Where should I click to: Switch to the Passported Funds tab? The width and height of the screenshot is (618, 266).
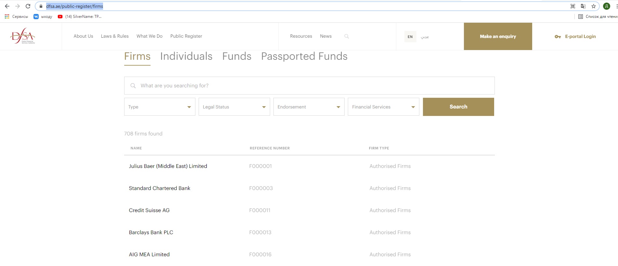coord(304,57)
